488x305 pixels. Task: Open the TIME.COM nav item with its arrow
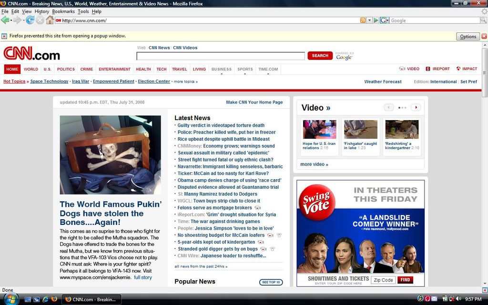pos(268,70)
